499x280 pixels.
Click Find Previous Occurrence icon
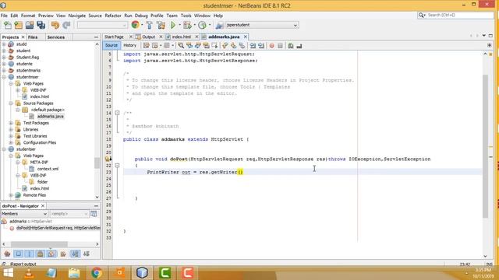(x=189, y=46)
